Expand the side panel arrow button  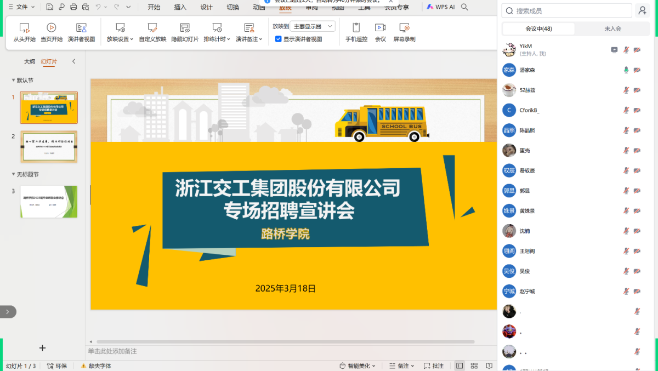[x=8, y=311]
